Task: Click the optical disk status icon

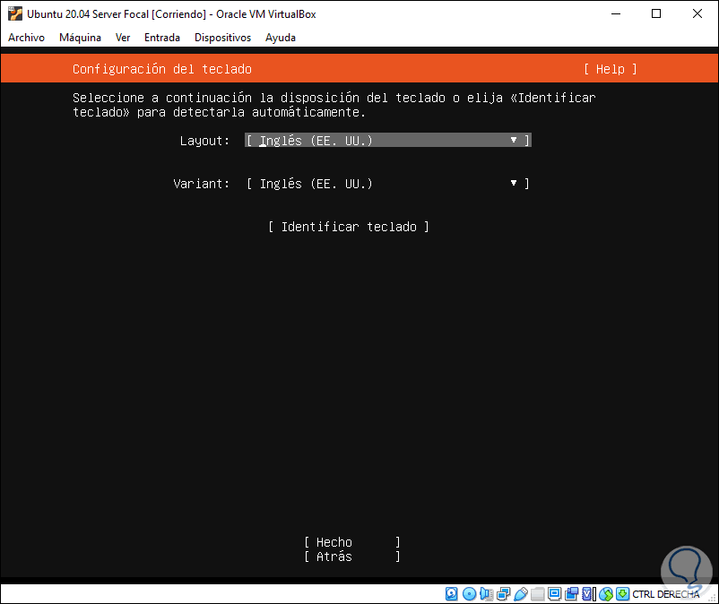Action: pyautogui.click(x=469, y=594)
